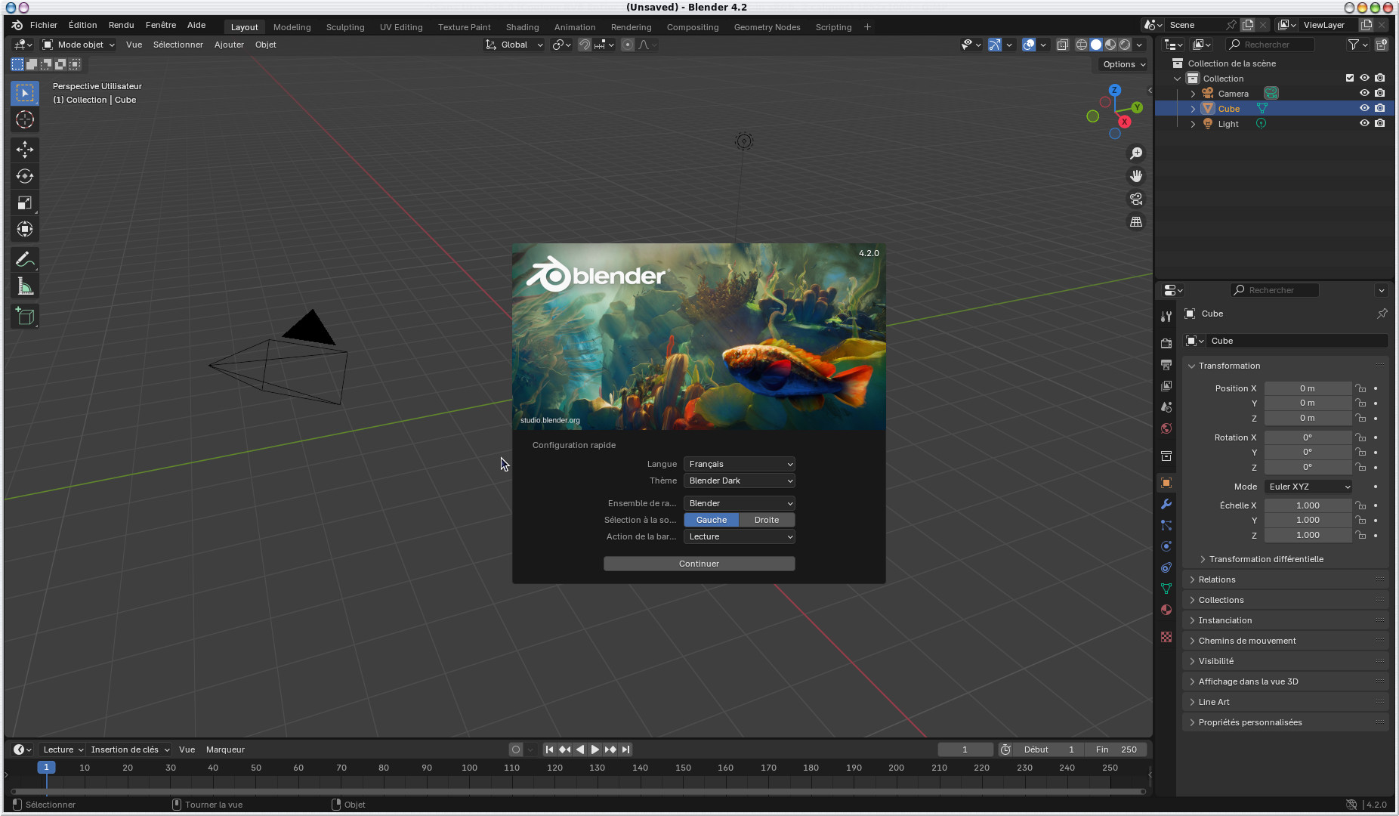Click the Position X value field
The width and height of the screenshot is (1399, 816).
1307,388
